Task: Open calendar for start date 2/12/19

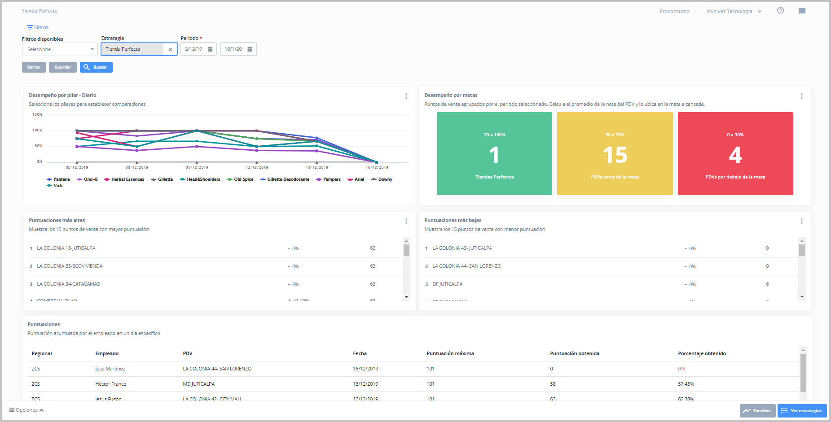Action: 210,49
